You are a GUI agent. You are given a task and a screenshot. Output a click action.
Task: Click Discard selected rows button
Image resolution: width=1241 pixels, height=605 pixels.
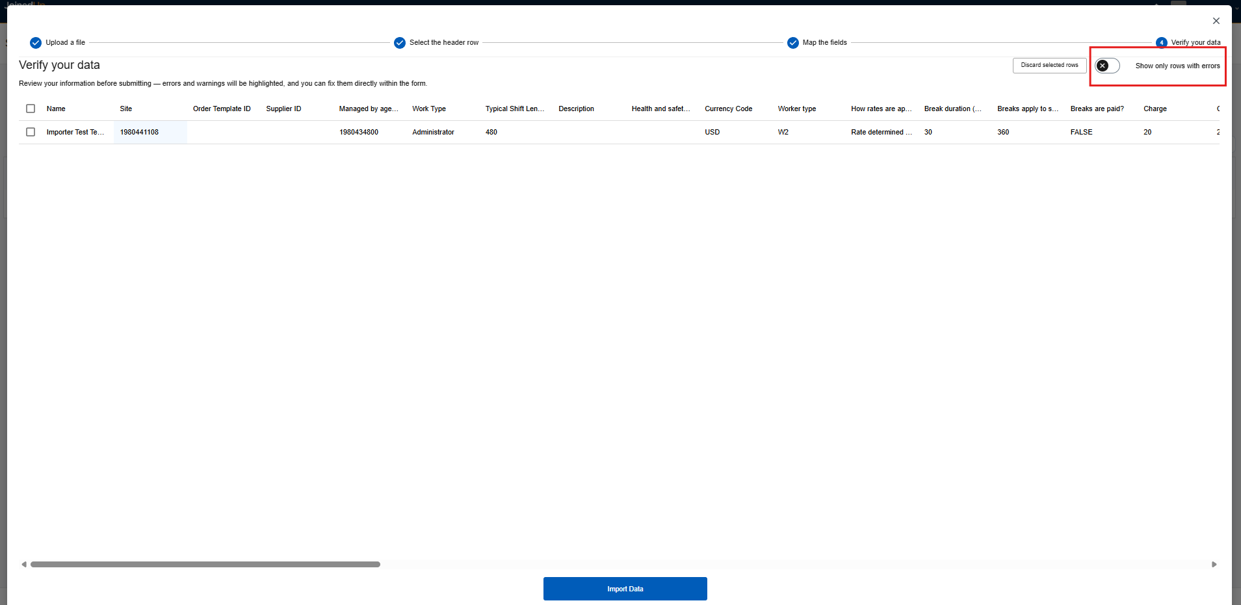[1049, 66]
